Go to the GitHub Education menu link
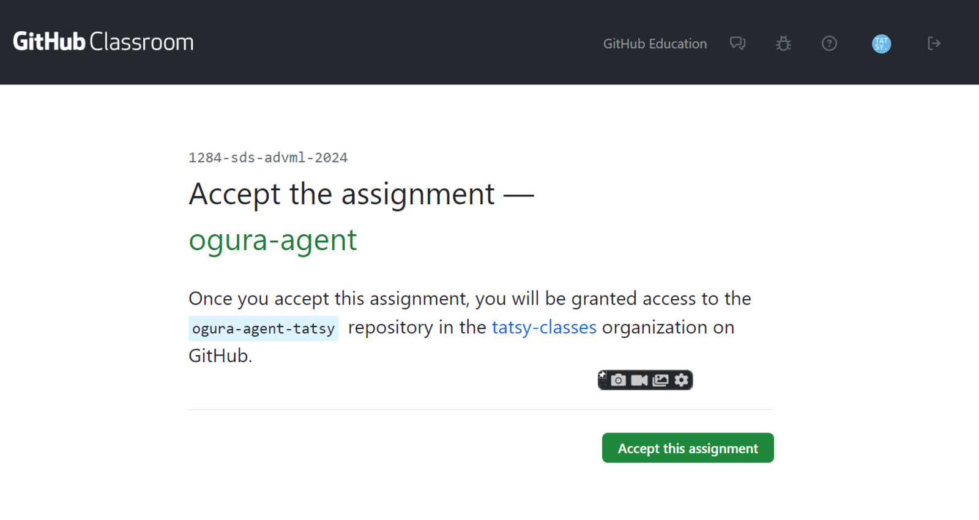The height and width of the screenshot is (520, 979). (655, 44)
